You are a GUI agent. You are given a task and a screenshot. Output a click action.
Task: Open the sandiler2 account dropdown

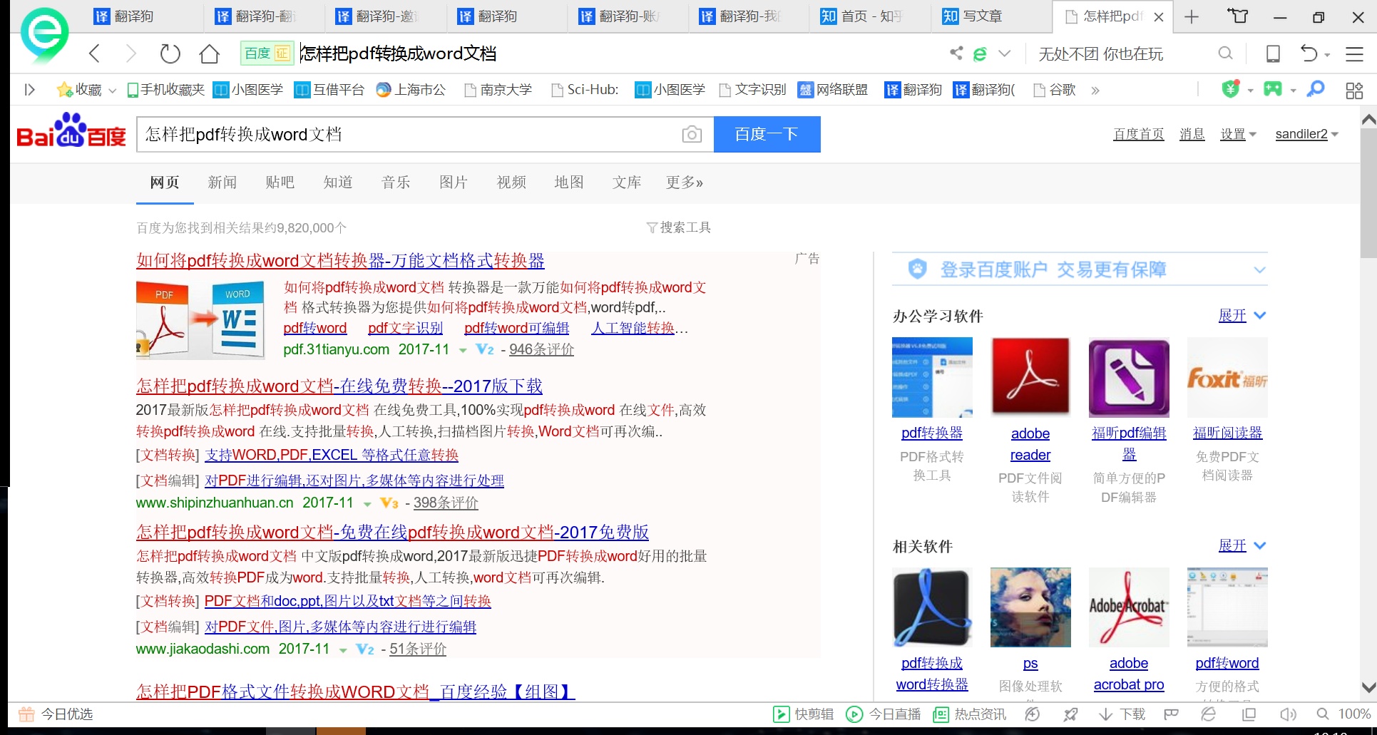1306,134
